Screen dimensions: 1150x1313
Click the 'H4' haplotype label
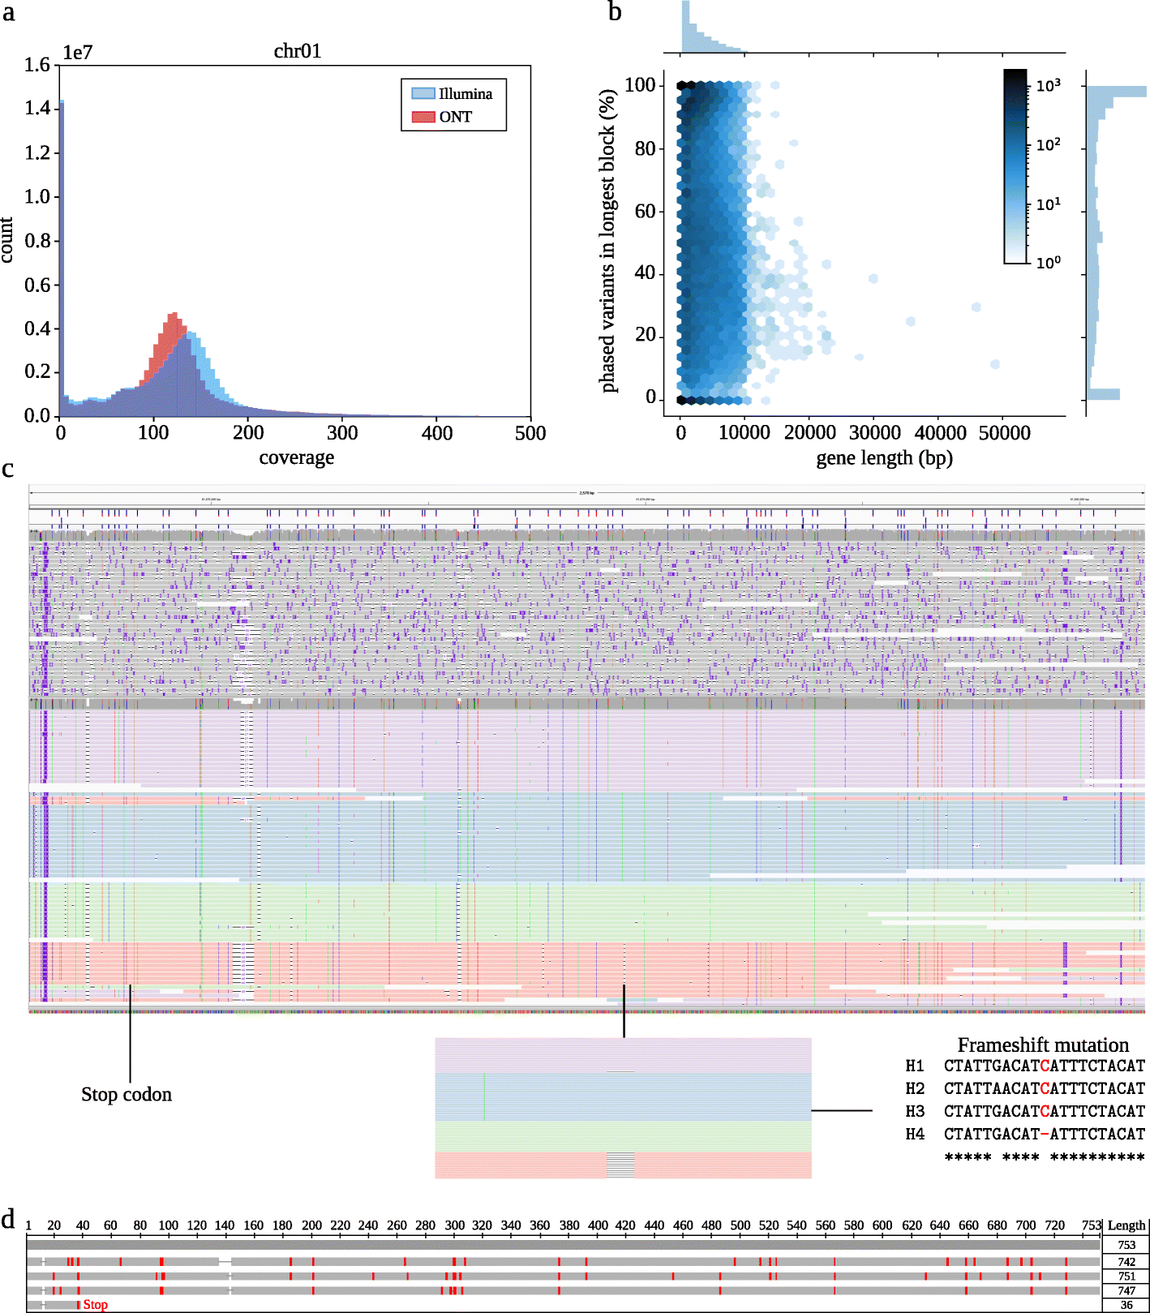click(915, 1134)
